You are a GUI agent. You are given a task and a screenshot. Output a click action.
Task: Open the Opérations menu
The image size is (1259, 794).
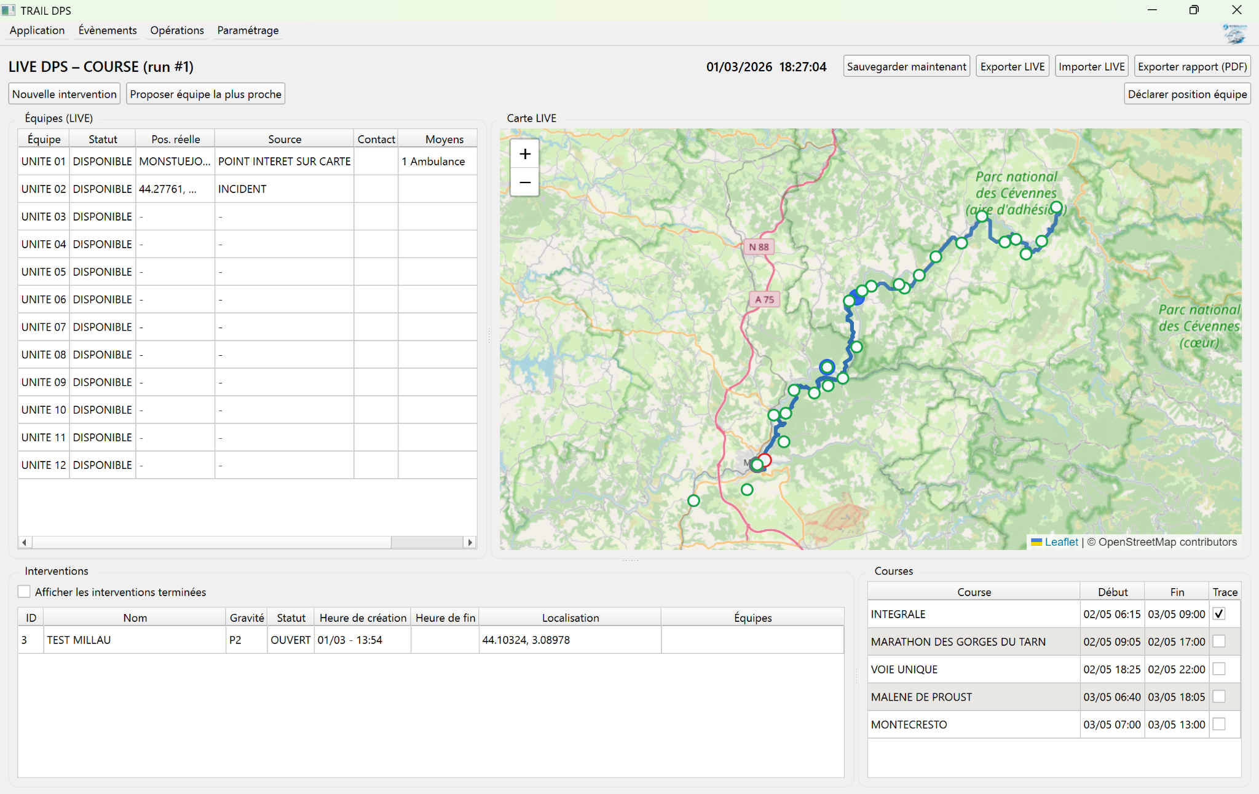(x=176, y=30)
